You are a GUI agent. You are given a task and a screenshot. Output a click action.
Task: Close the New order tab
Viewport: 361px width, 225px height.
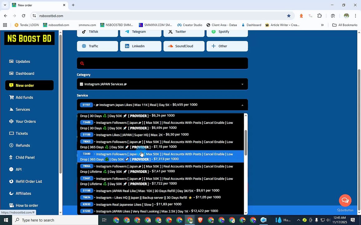tap(64, 5)
